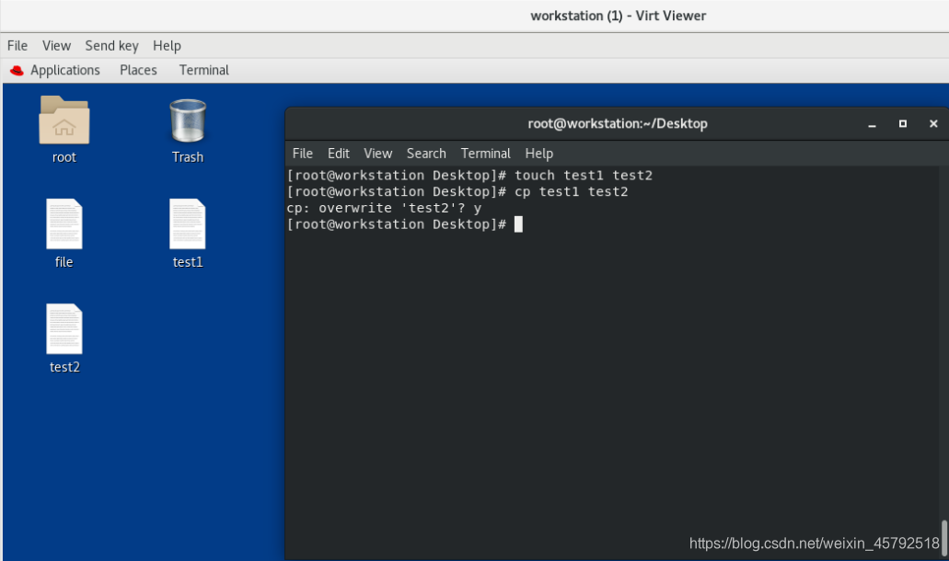Open the terminal window View menu
The height and width of the screenshot is (561, 949).
click(x=377, y=154)
